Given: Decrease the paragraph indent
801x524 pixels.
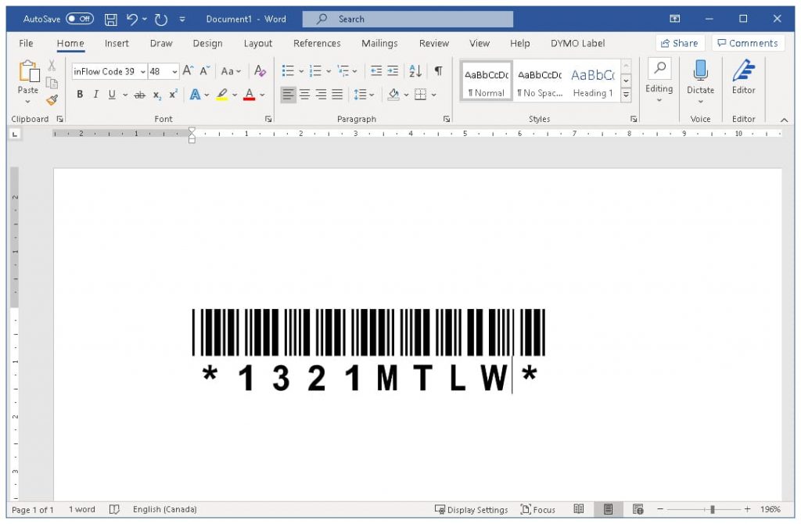Looking at the screenshot, I should [376, 70].
